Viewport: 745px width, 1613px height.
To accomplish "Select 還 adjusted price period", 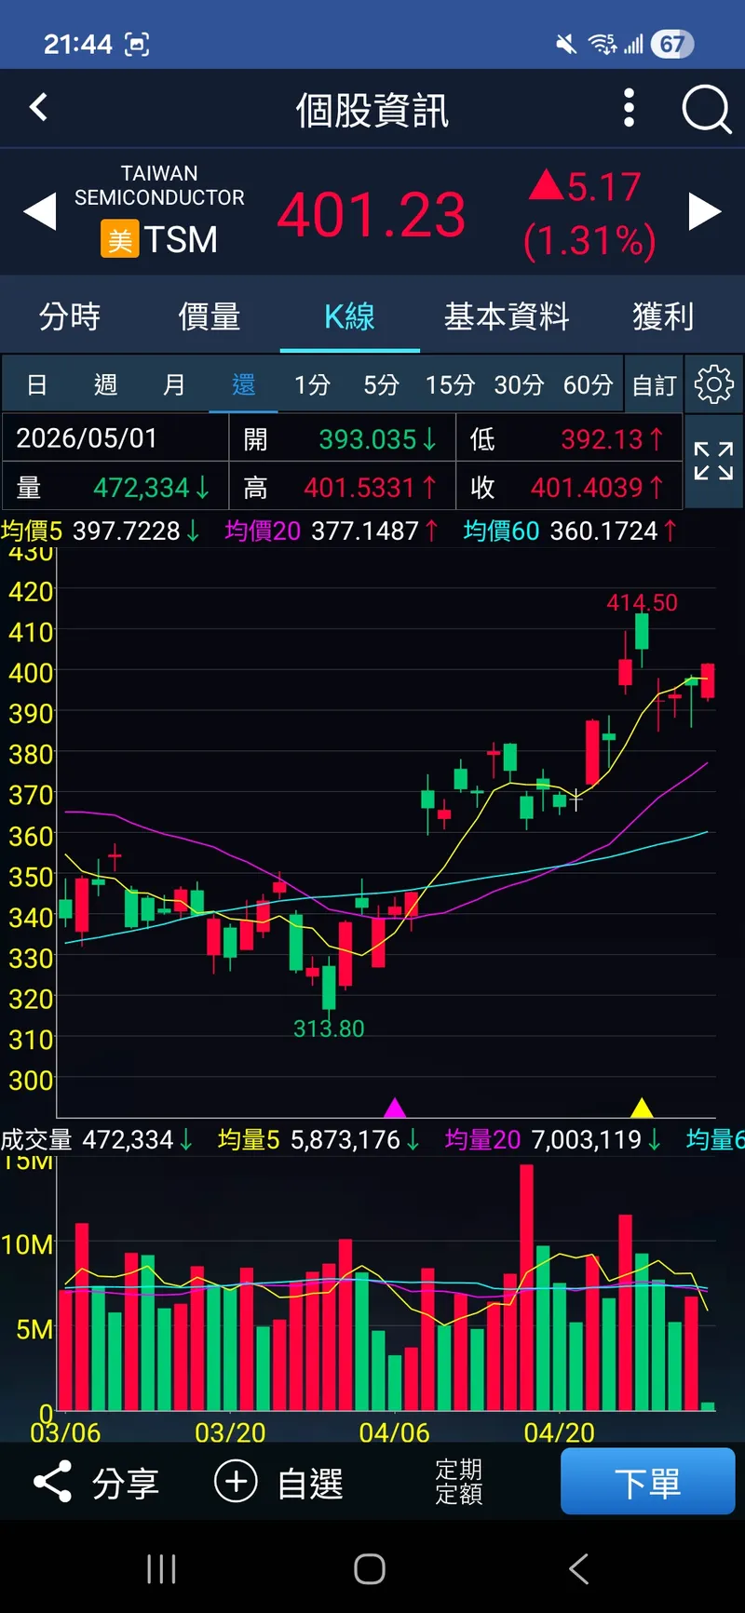I will pos(243,384).
